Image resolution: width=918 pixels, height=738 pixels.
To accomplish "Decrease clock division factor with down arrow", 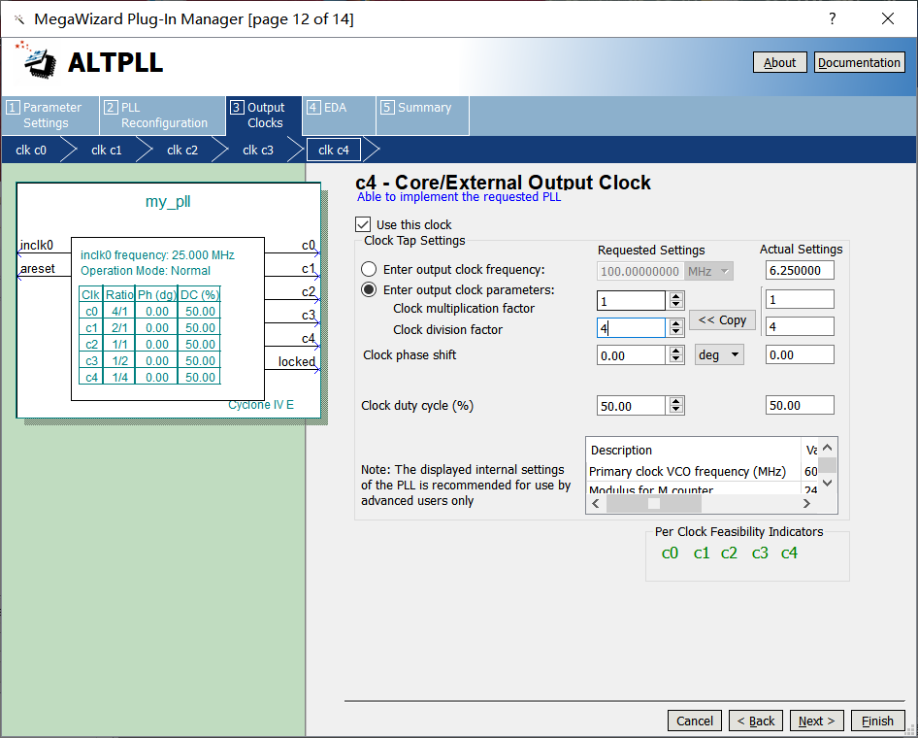I will (676, 331).
